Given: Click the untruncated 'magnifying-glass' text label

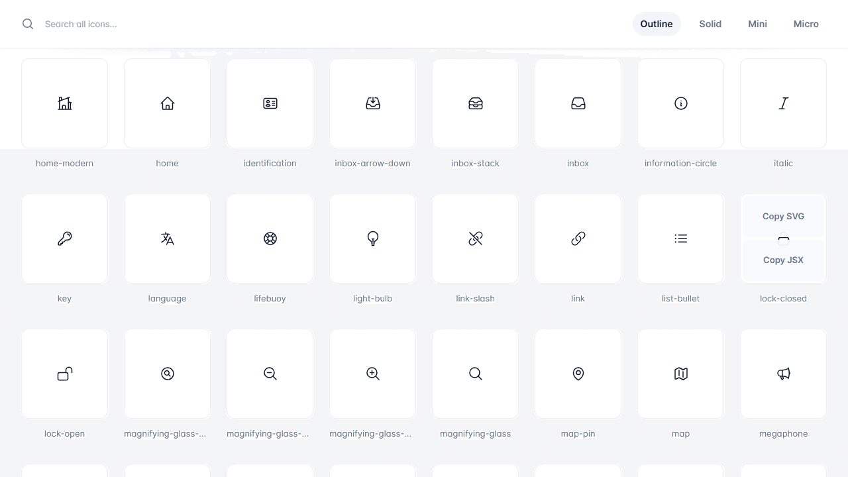Looking at the screenshot, I should click(x=475, y=434).
